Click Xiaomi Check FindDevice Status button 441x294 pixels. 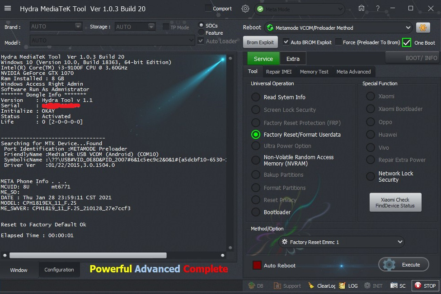(395, 202)
